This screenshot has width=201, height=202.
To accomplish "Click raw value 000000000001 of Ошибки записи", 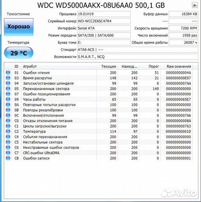I will coord(179,158).
